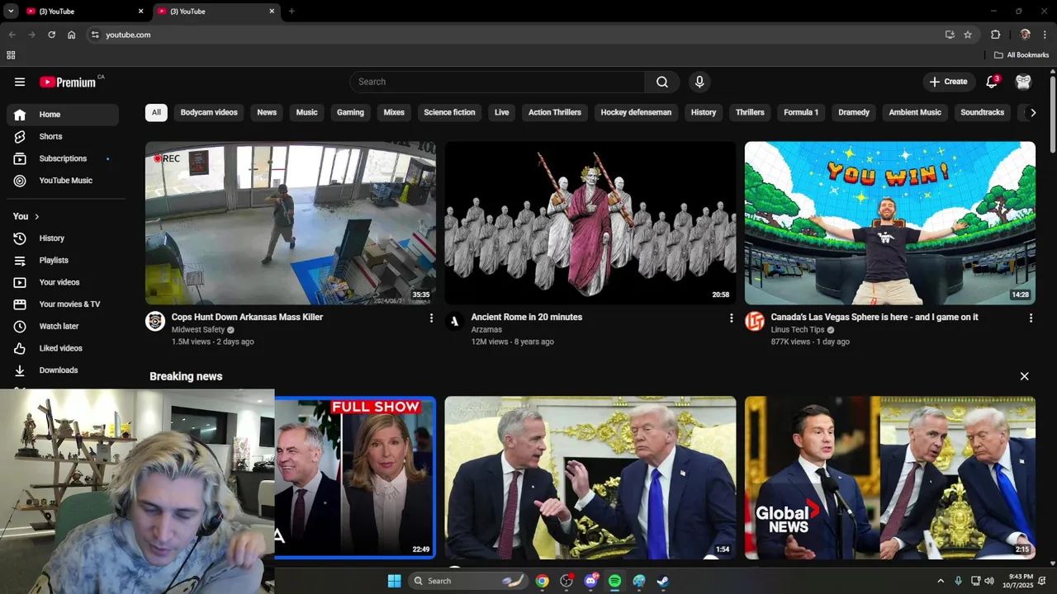This screenshot has height=594, width=1057.
Task: Select the History filter chip
Action: click(x=704, y=112)
